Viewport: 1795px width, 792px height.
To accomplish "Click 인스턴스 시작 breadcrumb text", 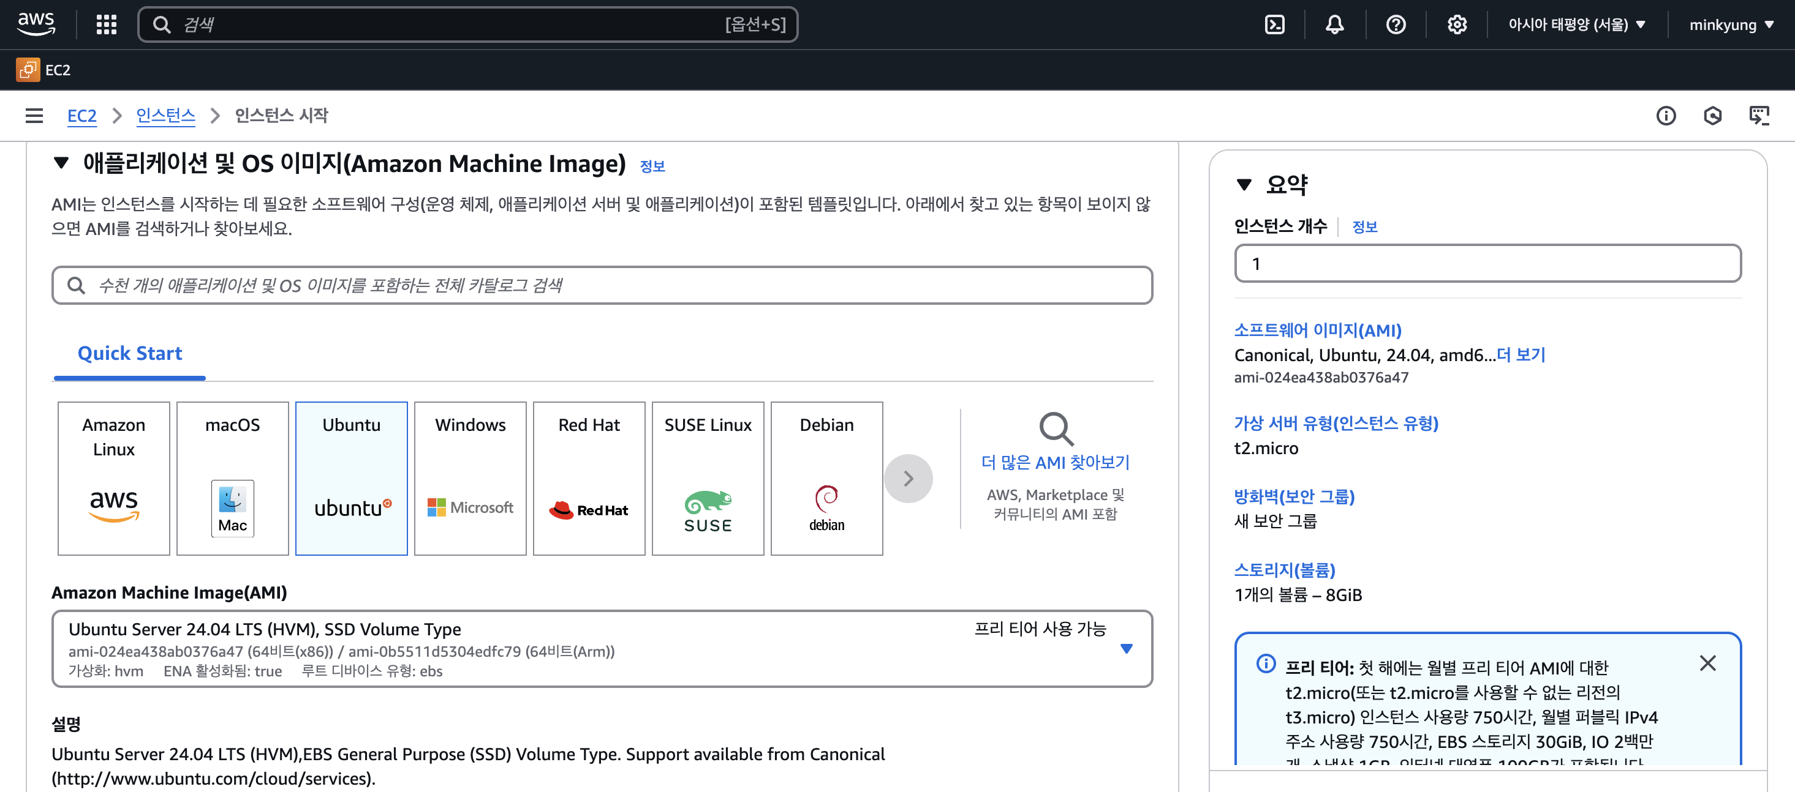I will click(281, 116).
